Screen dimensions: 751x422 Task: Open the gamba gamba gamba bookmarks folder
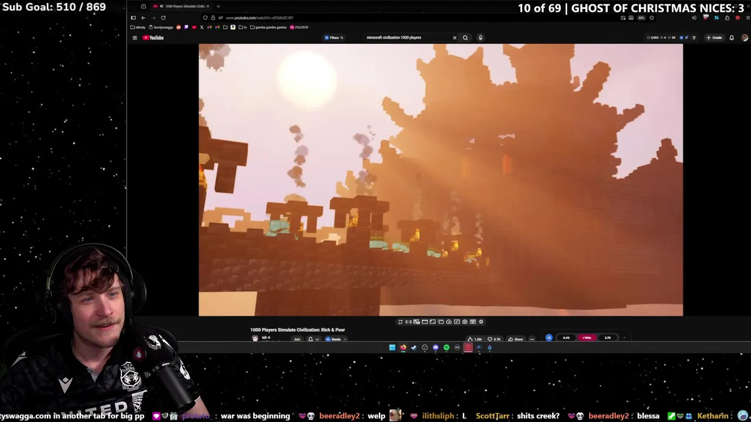point(268,27)
